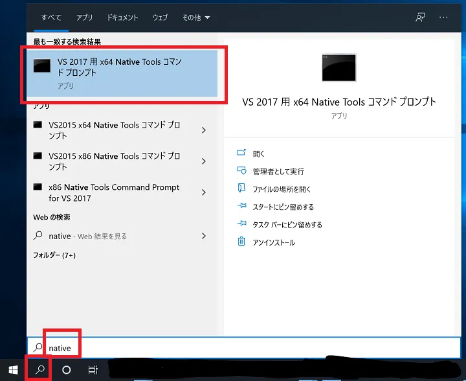The width and height of the screenshot is (466, 381).
Task: Switch to the ドキュメント tab
Action: tap(122, 17)
